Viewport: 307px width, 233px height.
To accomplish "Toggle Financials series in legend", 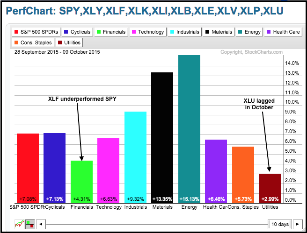I will click(x=111, y=32).
